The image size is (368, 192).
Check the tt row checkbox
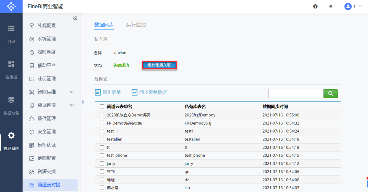coord(102,148)
